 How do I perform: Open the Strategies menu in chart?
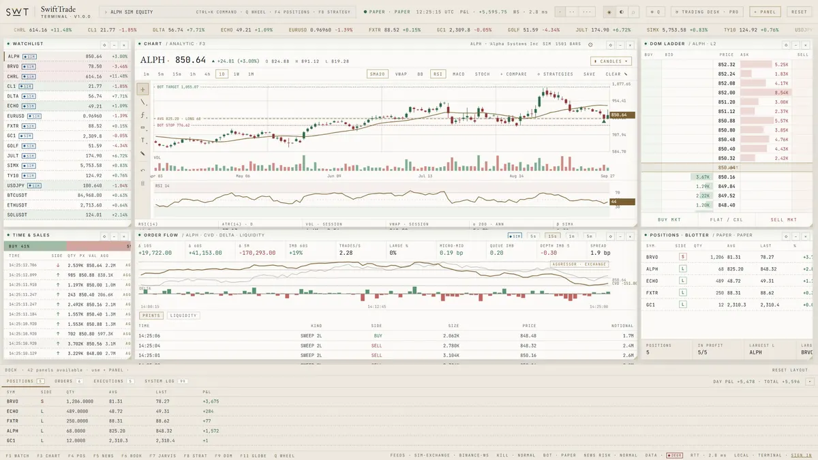(x=556, y=74)
